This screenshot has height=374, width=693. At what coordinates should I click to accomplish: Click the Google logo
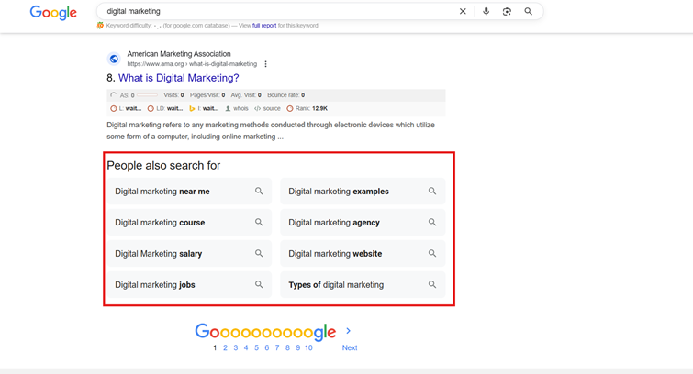click(x=53, y=13)
